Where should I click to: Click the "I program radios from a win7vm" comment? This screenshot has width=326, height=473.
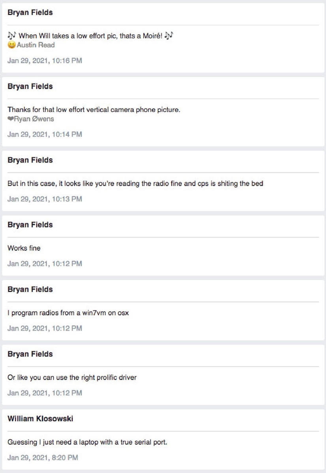[71, 313]
